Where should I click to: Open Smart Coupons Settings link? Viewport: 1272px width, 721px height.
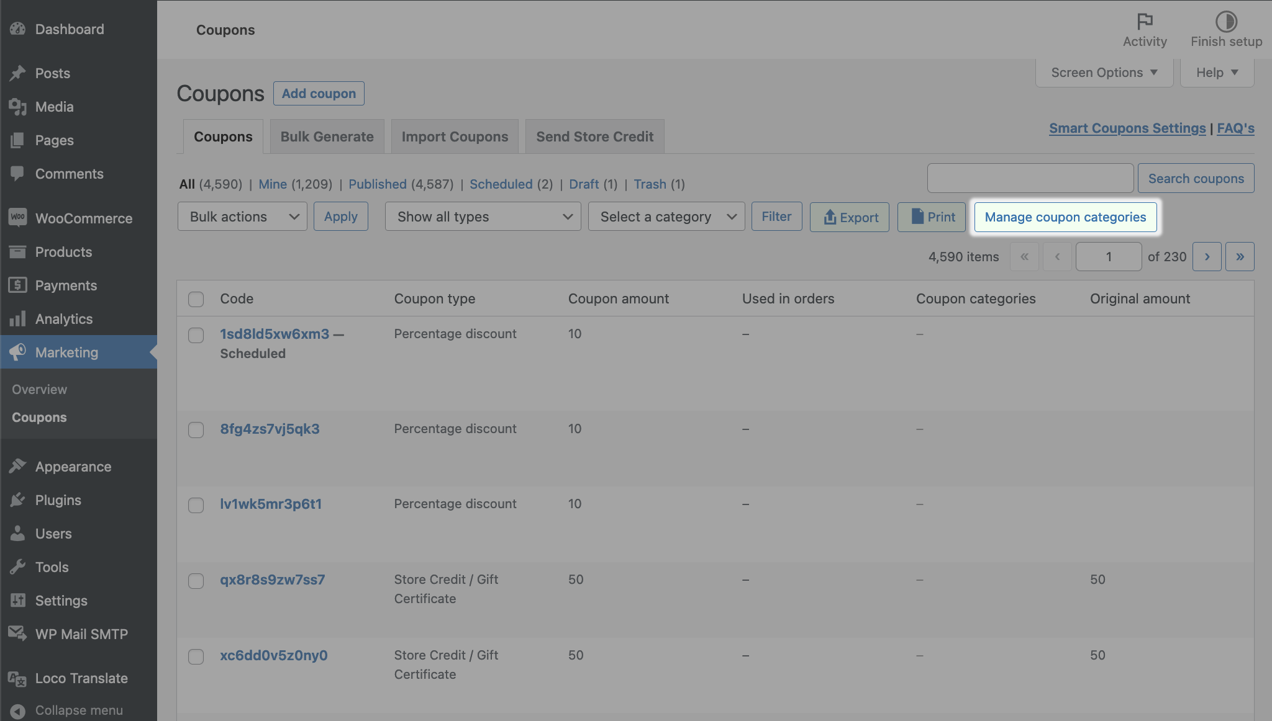(x=1127, y=128)
